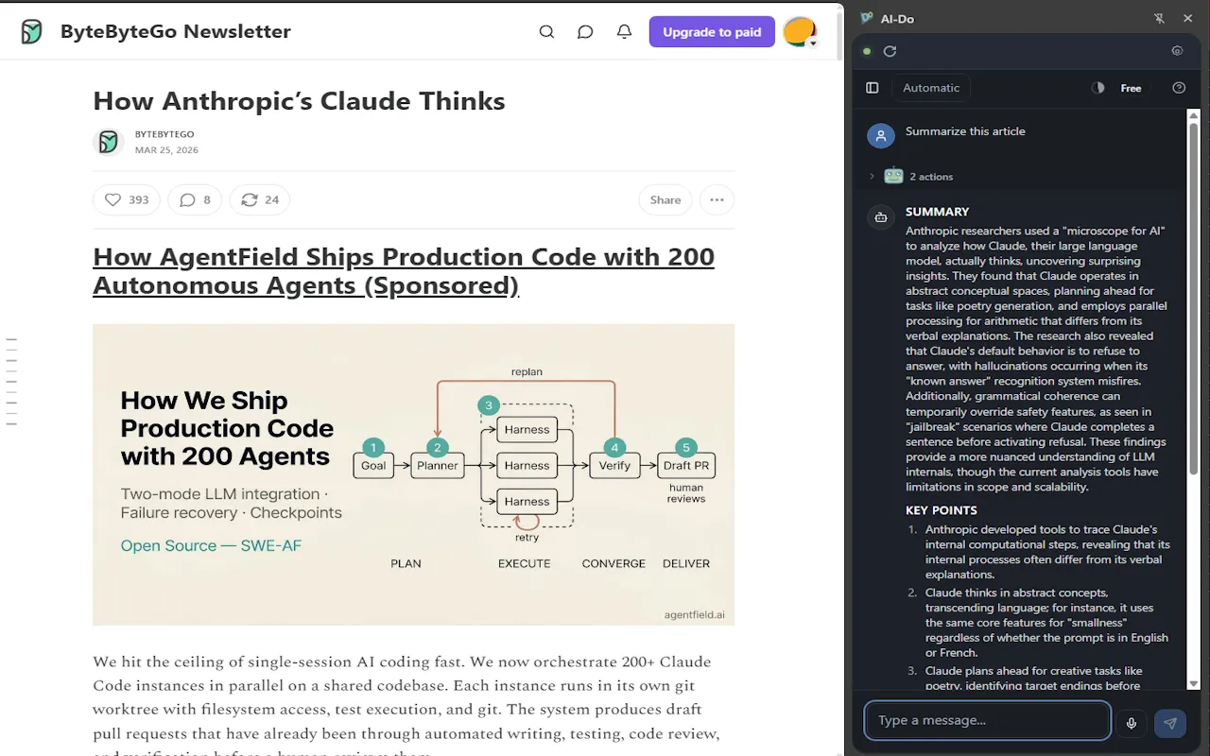Image resolution: width=1210 pixels, height=756 pixels.
Task: Toggle the theme contrast icon
Action: [x=1098, y=87]
